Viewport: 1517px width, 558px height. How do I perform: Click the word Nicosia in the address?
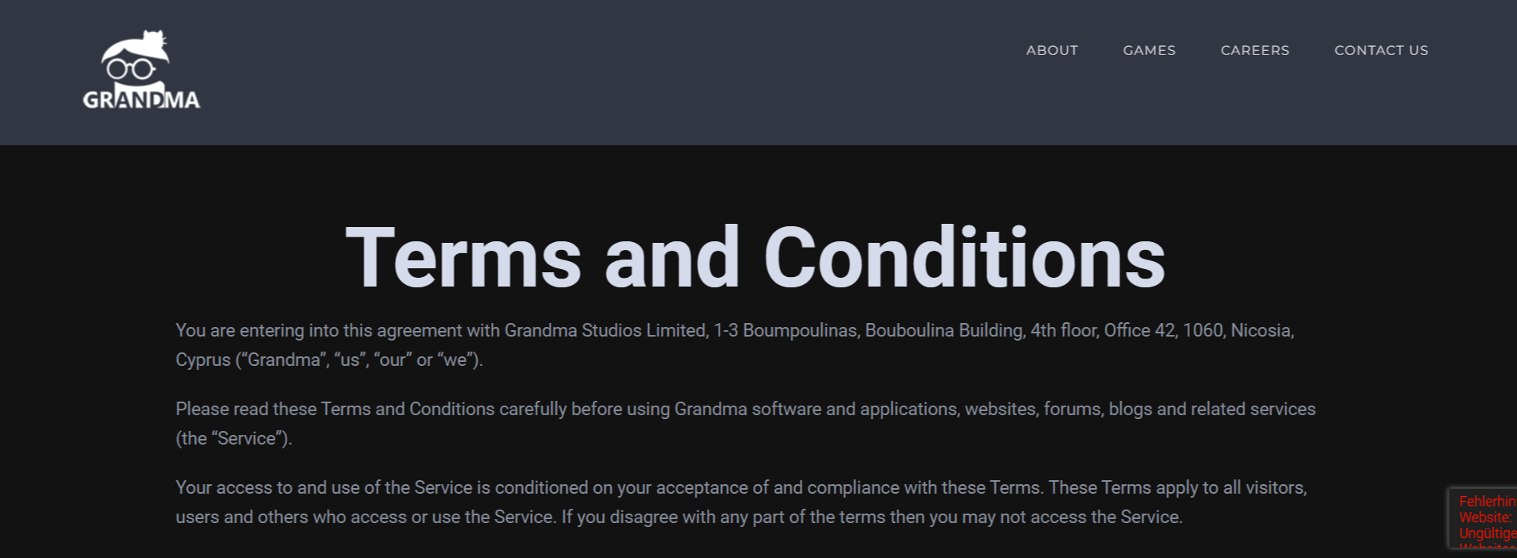click(x=1262, y=330)
